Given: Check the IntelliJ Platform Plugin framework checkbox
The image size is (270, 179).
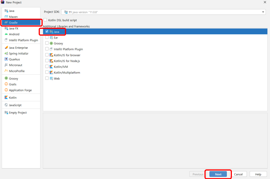Looking at the screenshot, I should (x=47, y=49).
